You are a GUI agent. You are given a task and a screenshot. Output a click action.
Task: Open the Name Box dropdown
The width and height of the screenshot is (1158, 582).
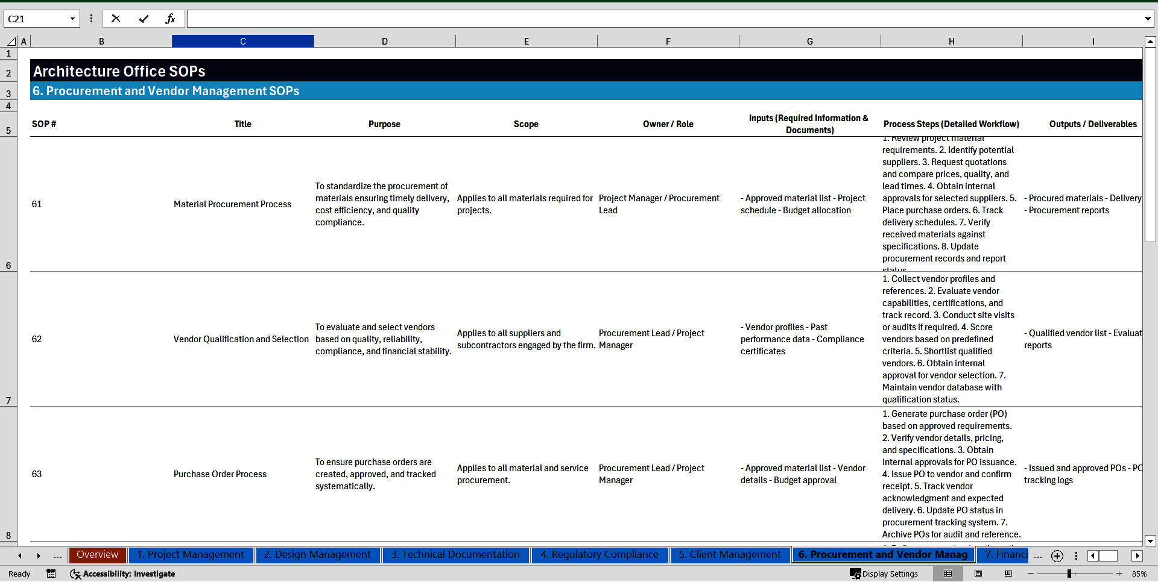[x=72, y=19]
